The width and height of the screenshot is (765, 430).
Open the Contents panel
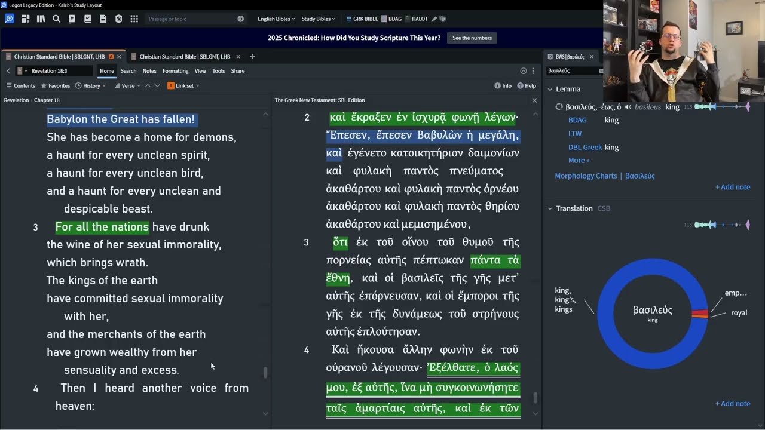pyautogui.click(x=20, y=85)
